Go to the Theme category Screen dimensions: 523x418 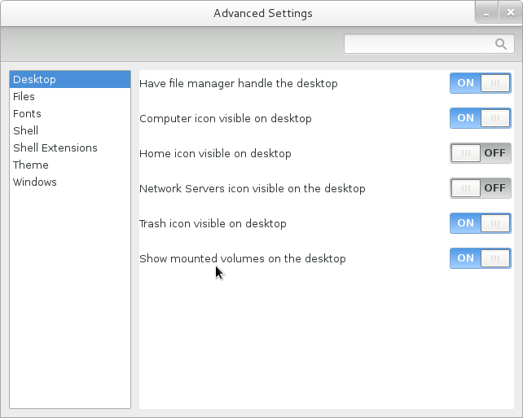[x=70, y=165]
